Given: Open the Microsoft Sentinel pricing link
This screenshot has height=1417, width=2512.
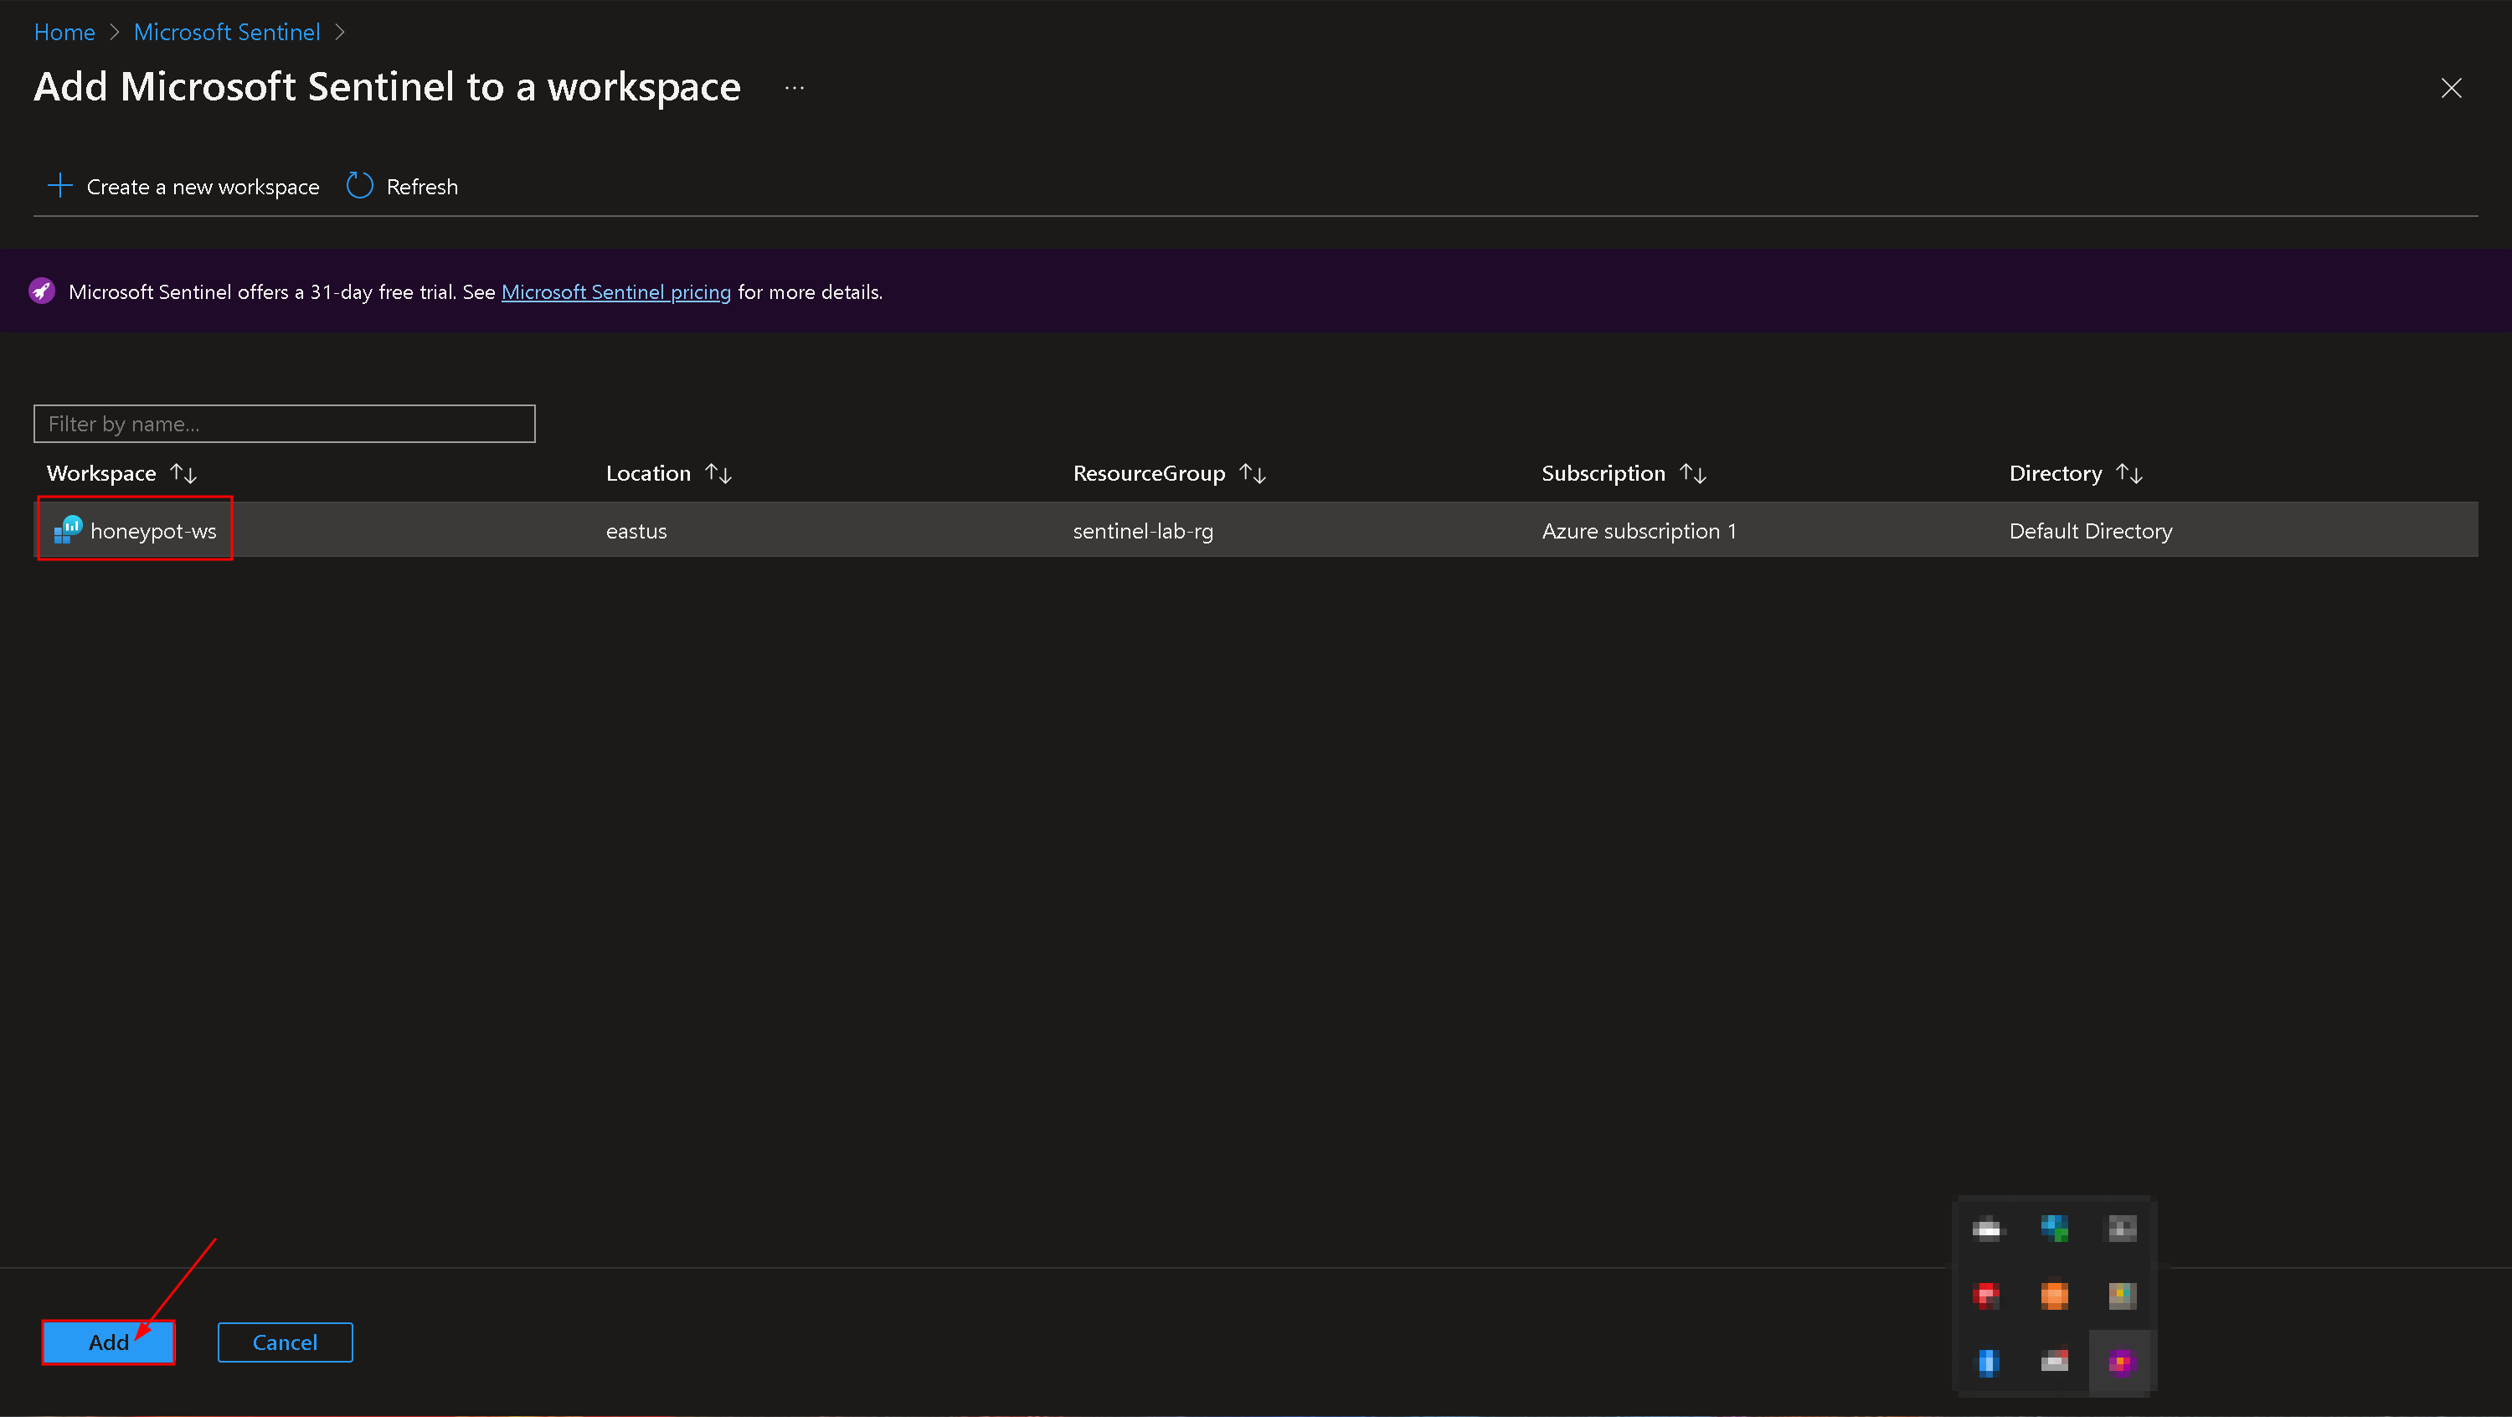Looking at the screenshot, I should coord(616,291).
